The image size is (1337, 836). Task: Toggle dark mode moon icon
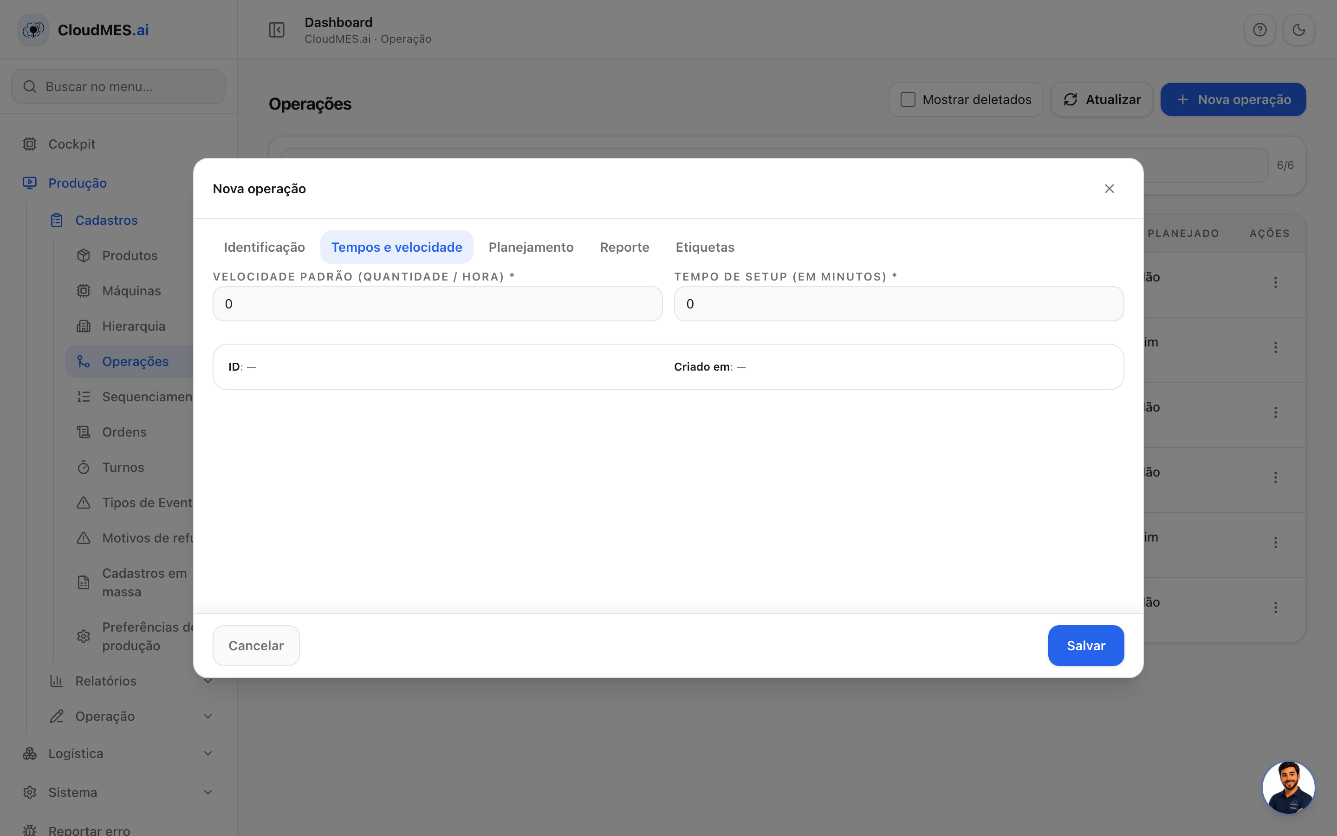(1298, 30)
